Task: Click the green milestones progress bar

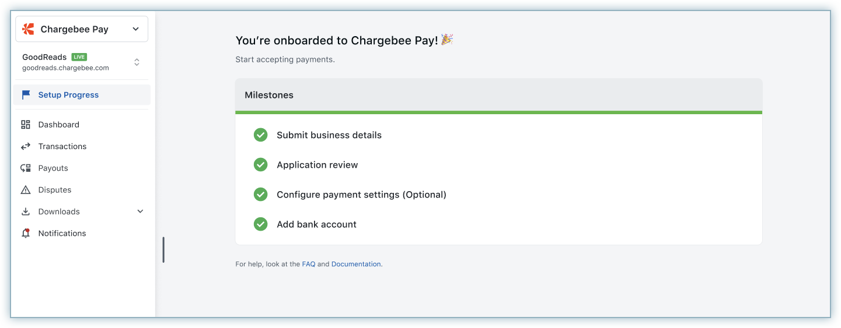Action: pos(498,112)
